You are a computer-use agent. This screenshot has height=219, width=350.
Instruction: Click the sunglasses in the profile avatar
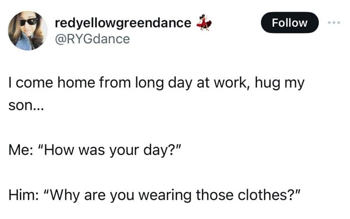[x=27, y=21]
